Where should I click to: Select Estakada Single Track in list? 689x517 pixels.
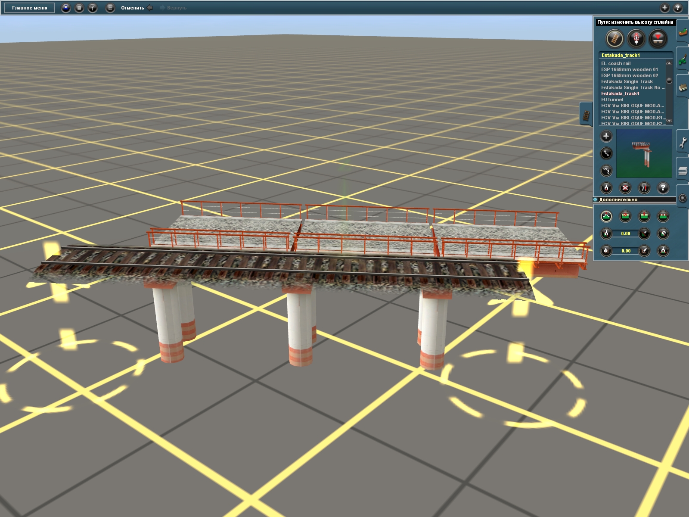[x=627, y=81]
